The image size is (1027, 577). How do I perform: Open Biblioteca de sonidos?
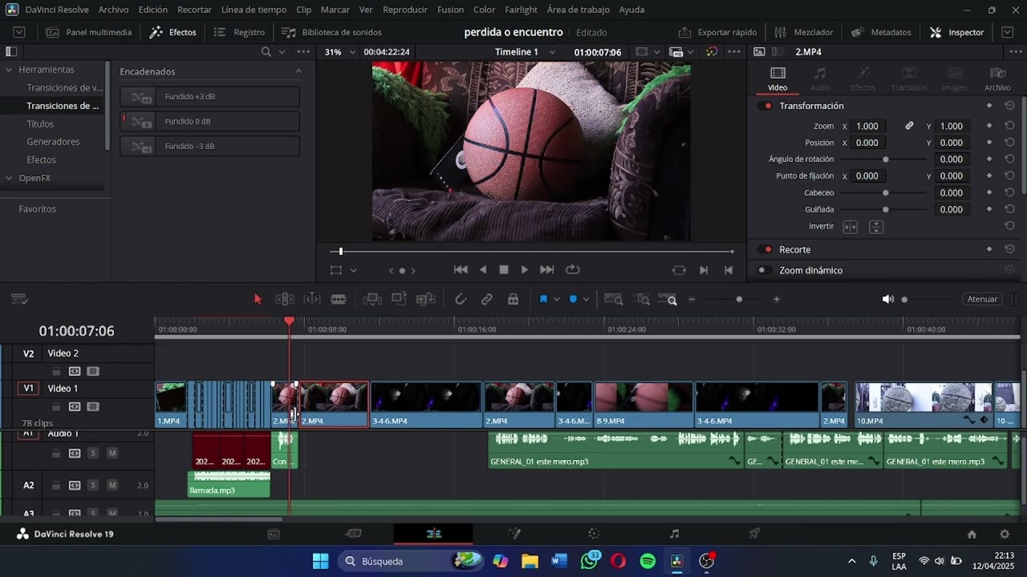pos(331,32)
